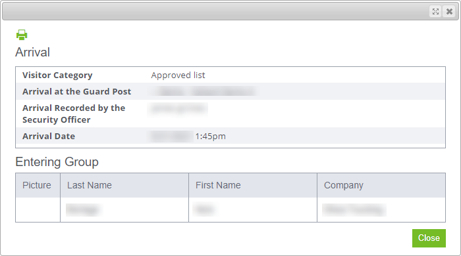Click 'Arrival Recorded by the Security Officer' label

click(74, 114)
